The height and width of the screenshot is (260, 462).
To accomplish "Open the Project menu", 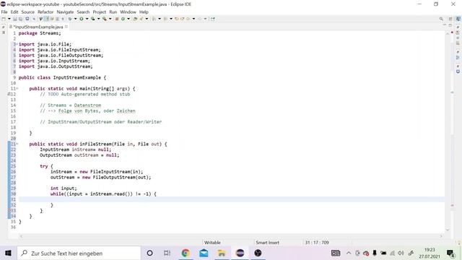I will (x=100, y=12).
